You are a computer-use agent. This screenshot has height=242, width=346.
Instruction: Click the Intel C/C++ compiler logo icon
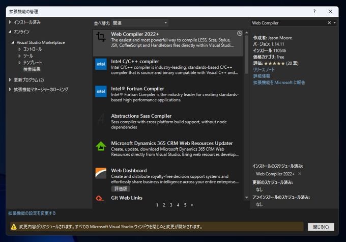101,64
